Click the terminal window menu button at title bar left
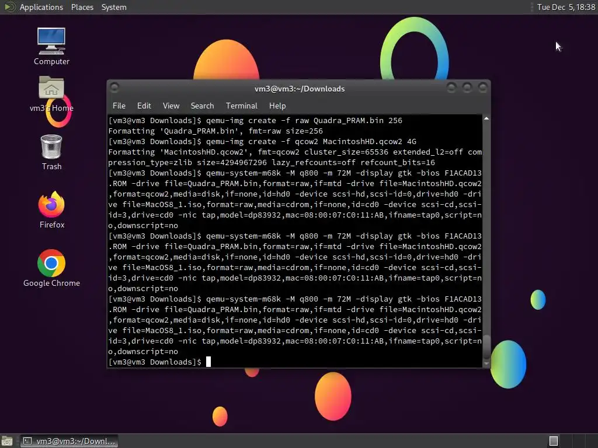This screenshot has height=448, width=598. click(x=114, y=88)
